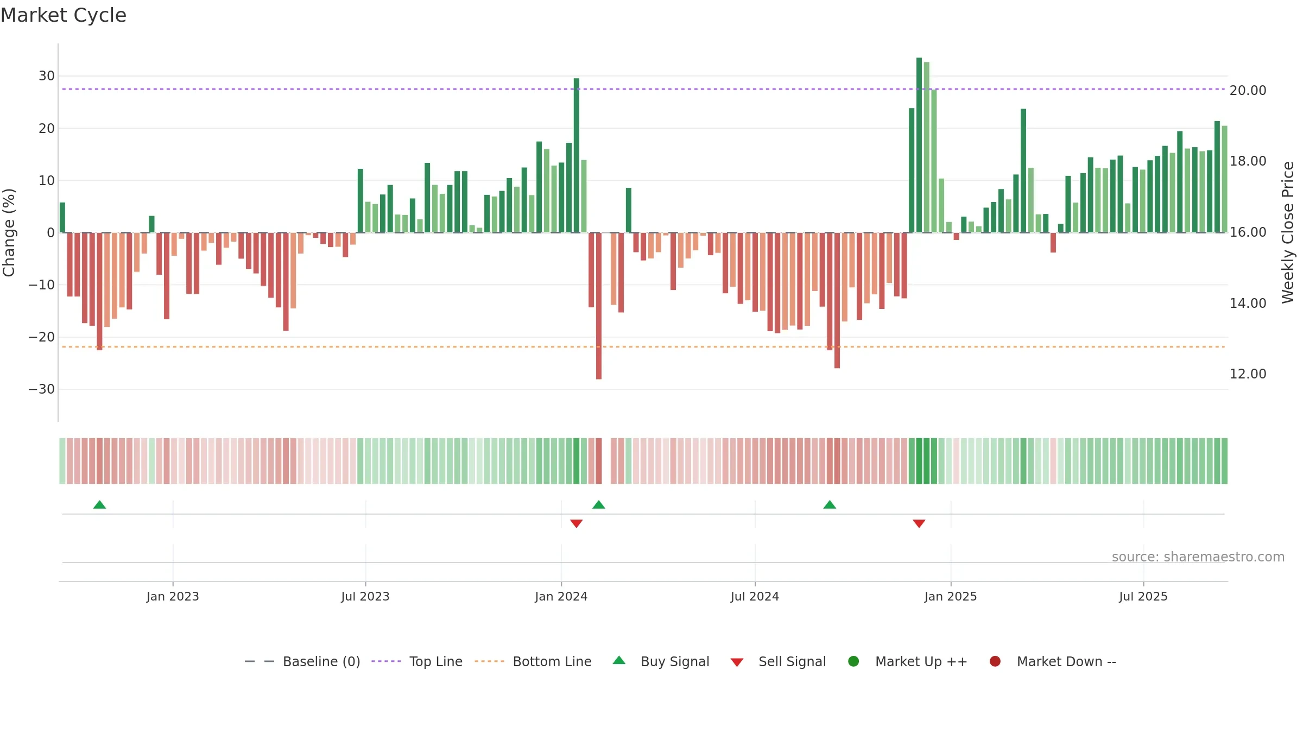The width and height of the screenshot is (1303, 733).
Task: Click the 30 change axis label
Action: tap(47, 76)
